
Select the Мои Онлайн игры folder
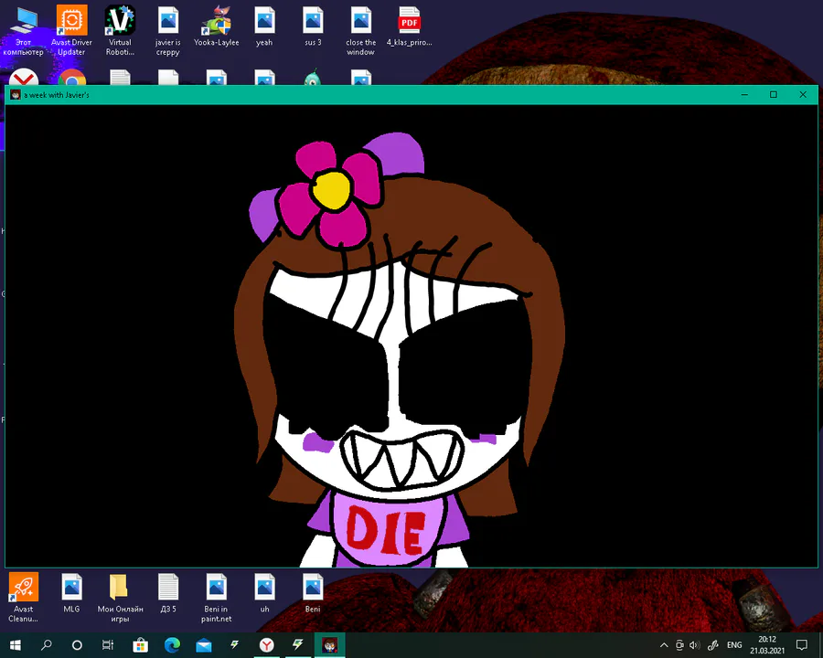point(120,598)
